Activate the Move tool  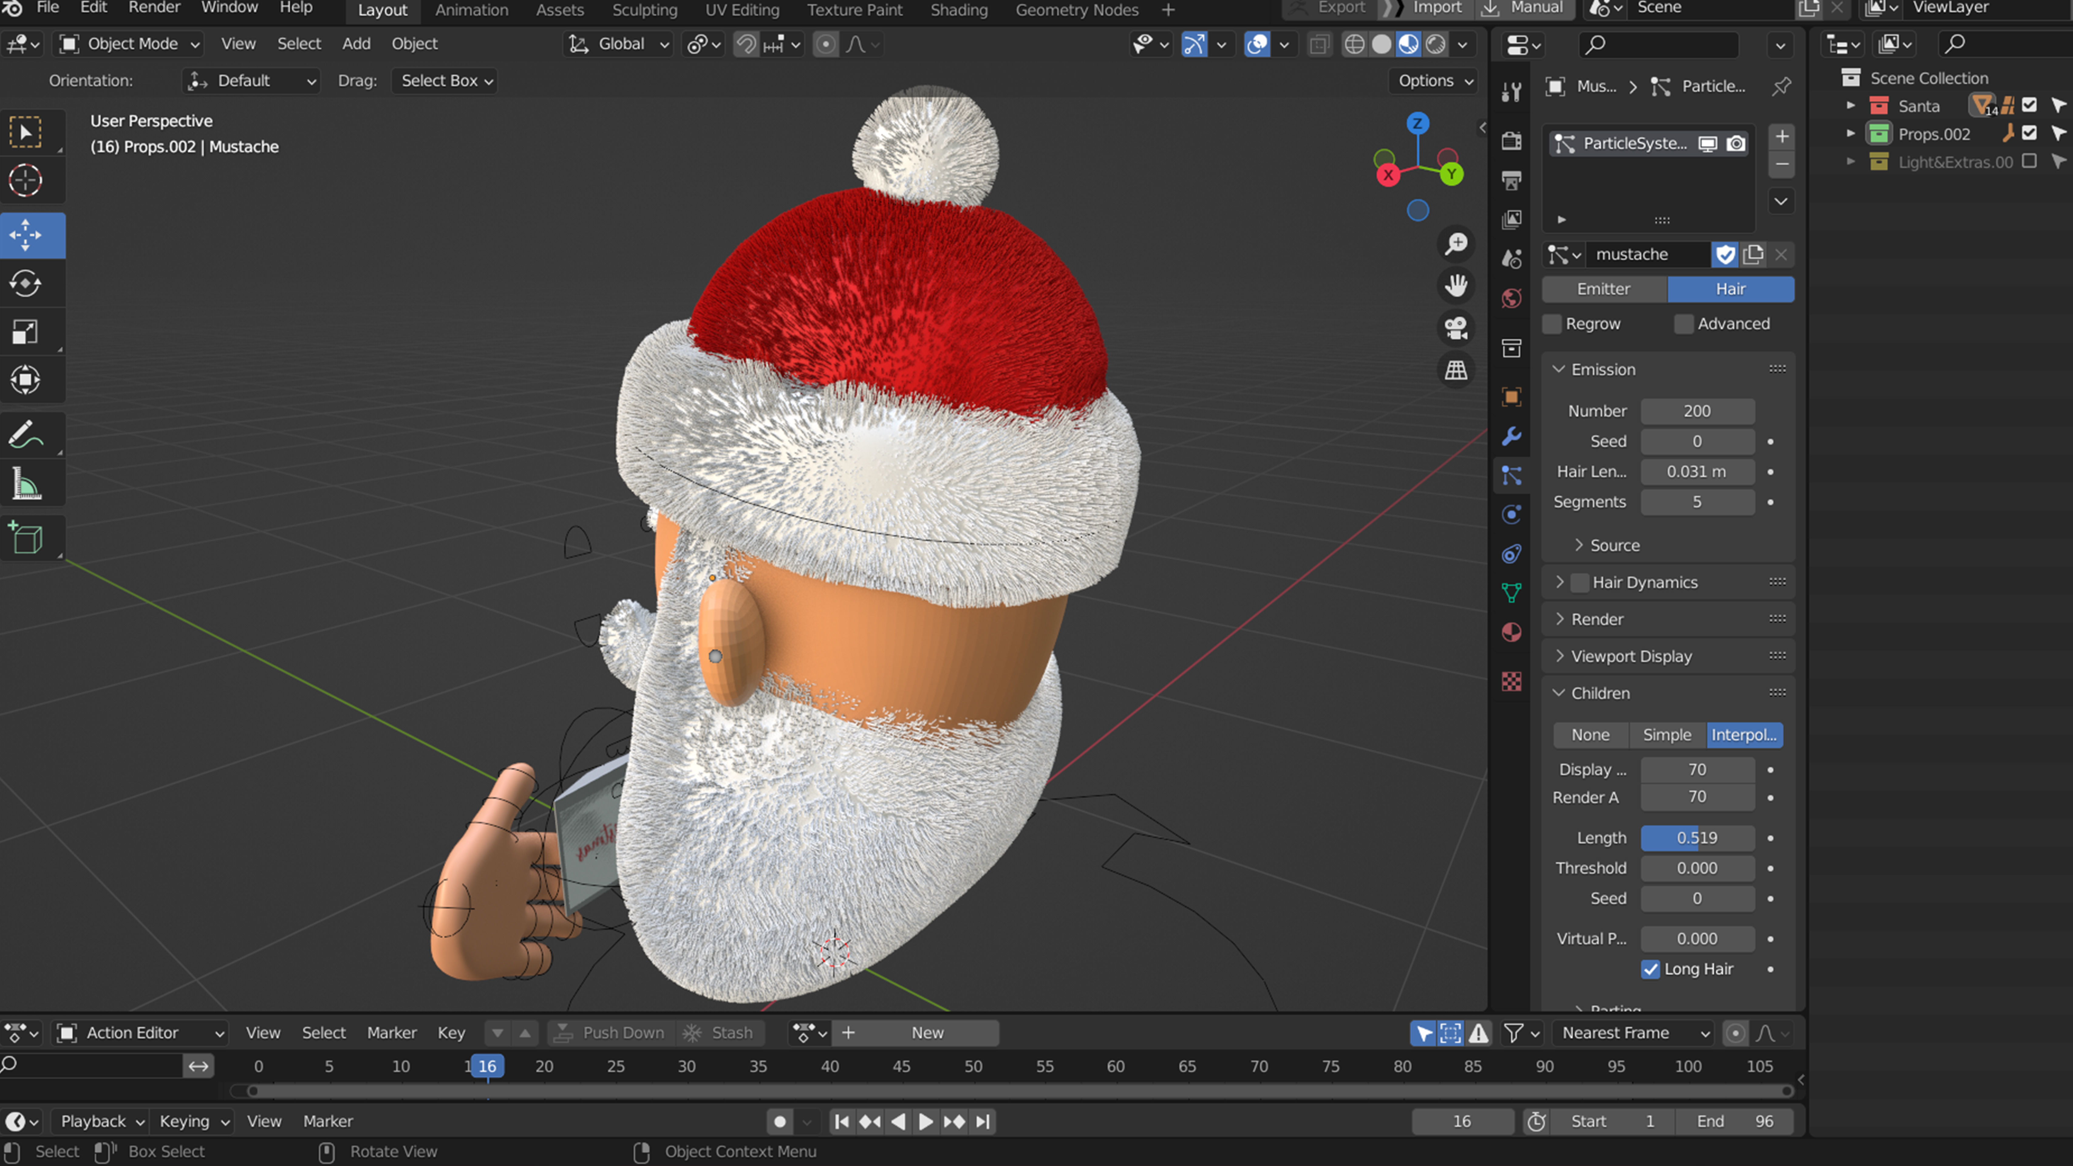[26, 236]
